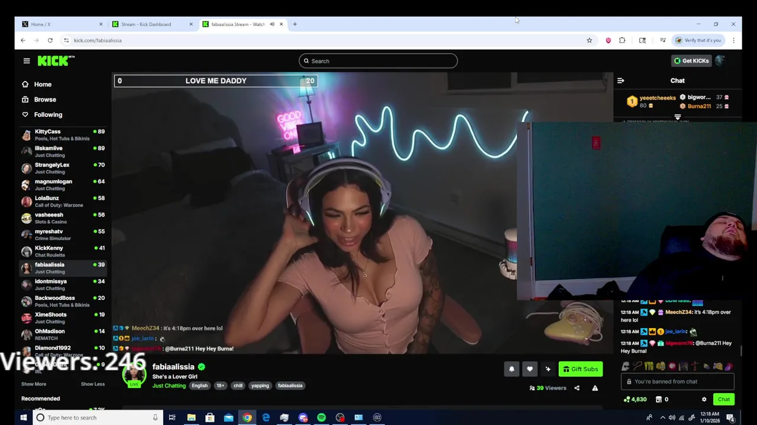Collapse followed list with Show Less
Viewport: 757px width, 425px height.
click(93, 384)
